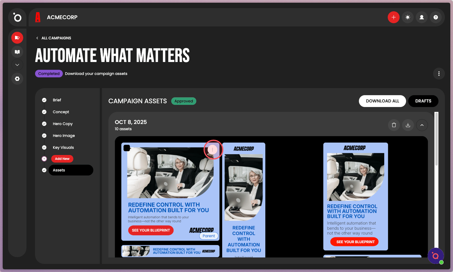
Task: Open the user profile icon
Action: [x=422, y=17]
